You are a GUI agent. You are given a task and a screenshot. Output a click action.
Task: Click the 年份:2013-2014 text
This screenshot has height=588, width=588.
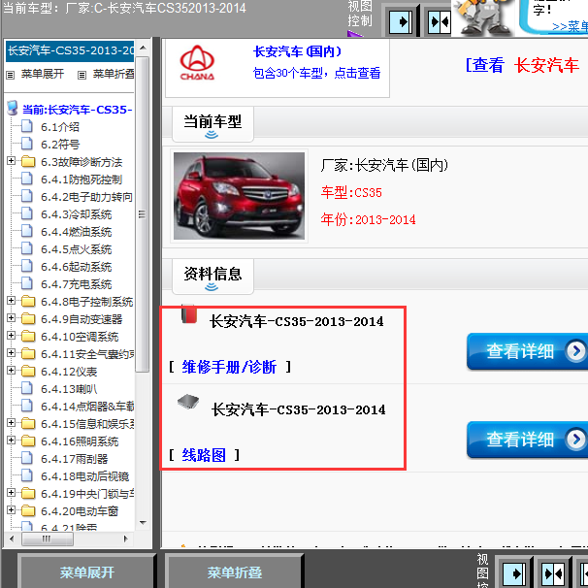pos(368,219)
